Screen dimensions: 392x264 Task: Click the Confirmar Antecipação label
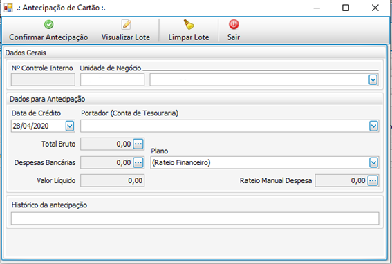point(48,37)
